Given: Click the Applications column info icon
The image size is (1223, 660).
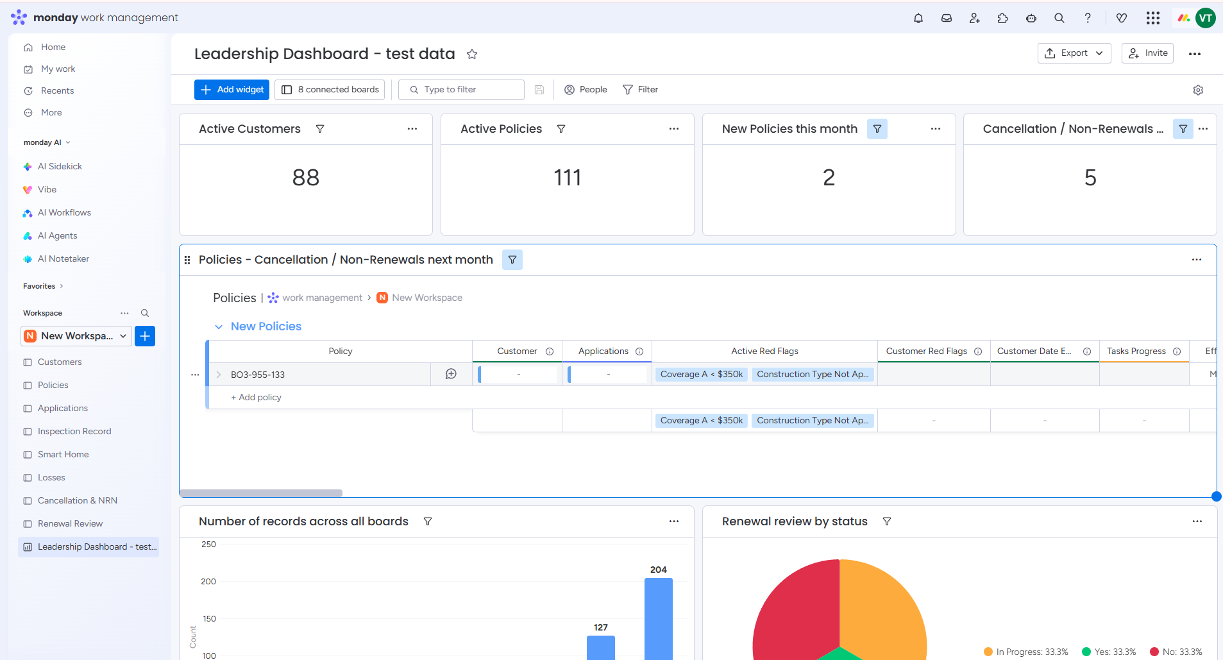Looking at the screenshot, I should [639, 351].
